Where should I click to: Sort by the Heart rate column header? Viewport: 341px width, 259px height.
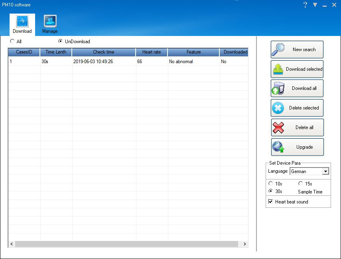(152, 52)
